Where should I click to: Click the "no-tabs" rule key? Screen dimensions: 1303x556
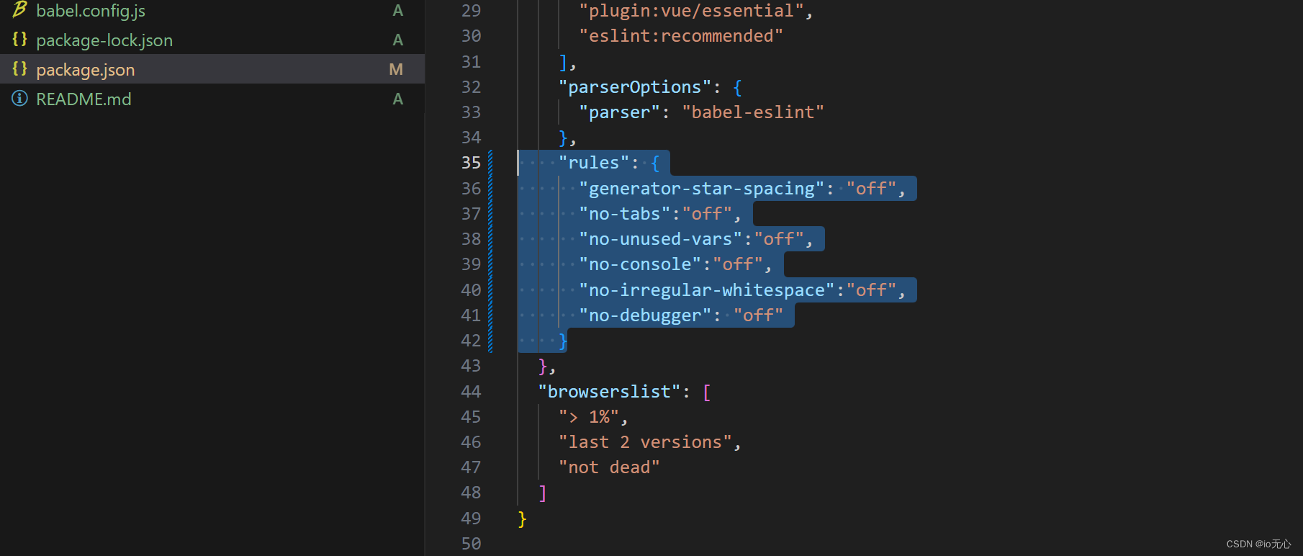tap(625, 214)
